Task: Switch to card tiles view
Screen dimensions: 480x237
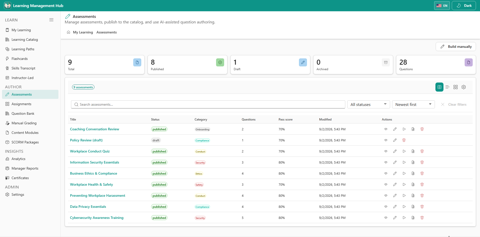Action: 456,87
